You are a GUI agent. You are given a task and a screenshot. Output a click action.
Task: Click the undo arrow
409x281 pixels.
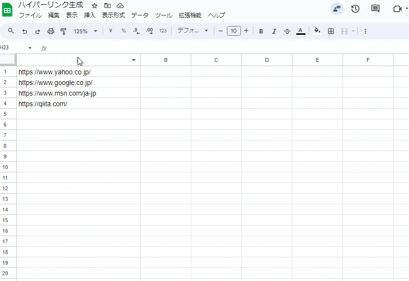[25, 31]
